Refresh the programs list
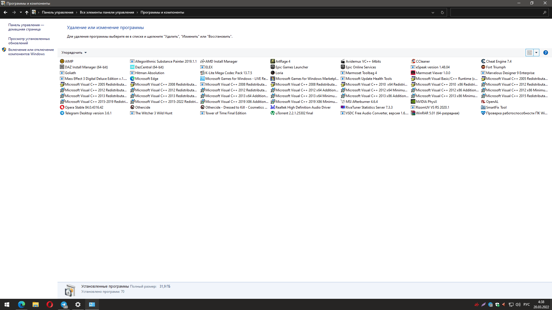 click(x=442, y=12)
